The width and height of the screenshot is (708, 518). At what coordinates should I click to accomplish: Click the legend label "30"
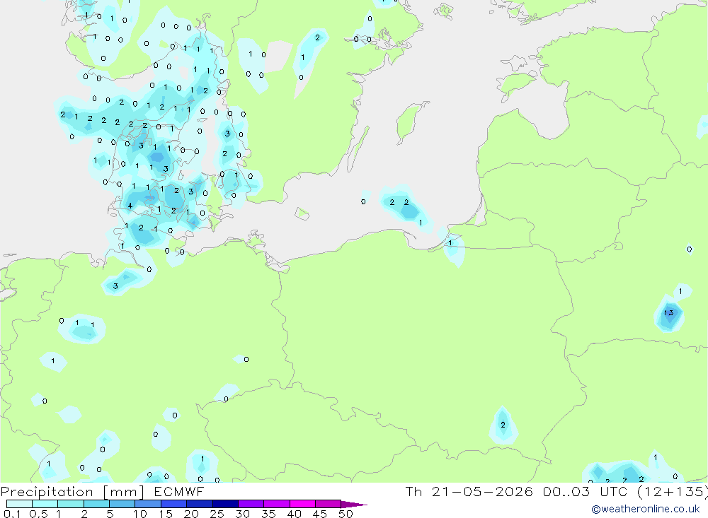click(x=242, y=514)
